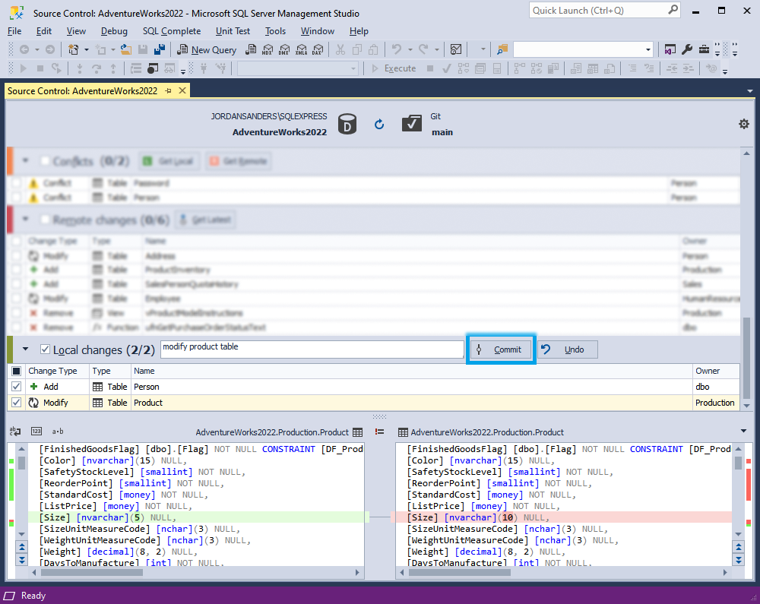The width and height of the screenshot is (760, 604).
Task: Click the differences list icon between the diff panes
Action: [x=379, y=432]
